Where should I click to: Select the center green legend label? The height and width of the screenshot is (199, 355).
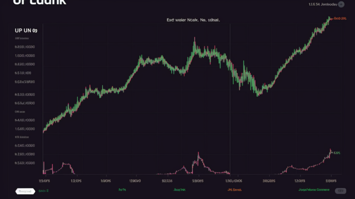pyautogui.click(x=179, y=190)
